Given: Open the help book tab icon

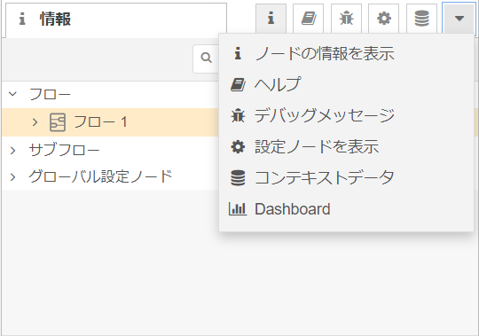Looking at the screenshot, I should [x=308, y=19].
